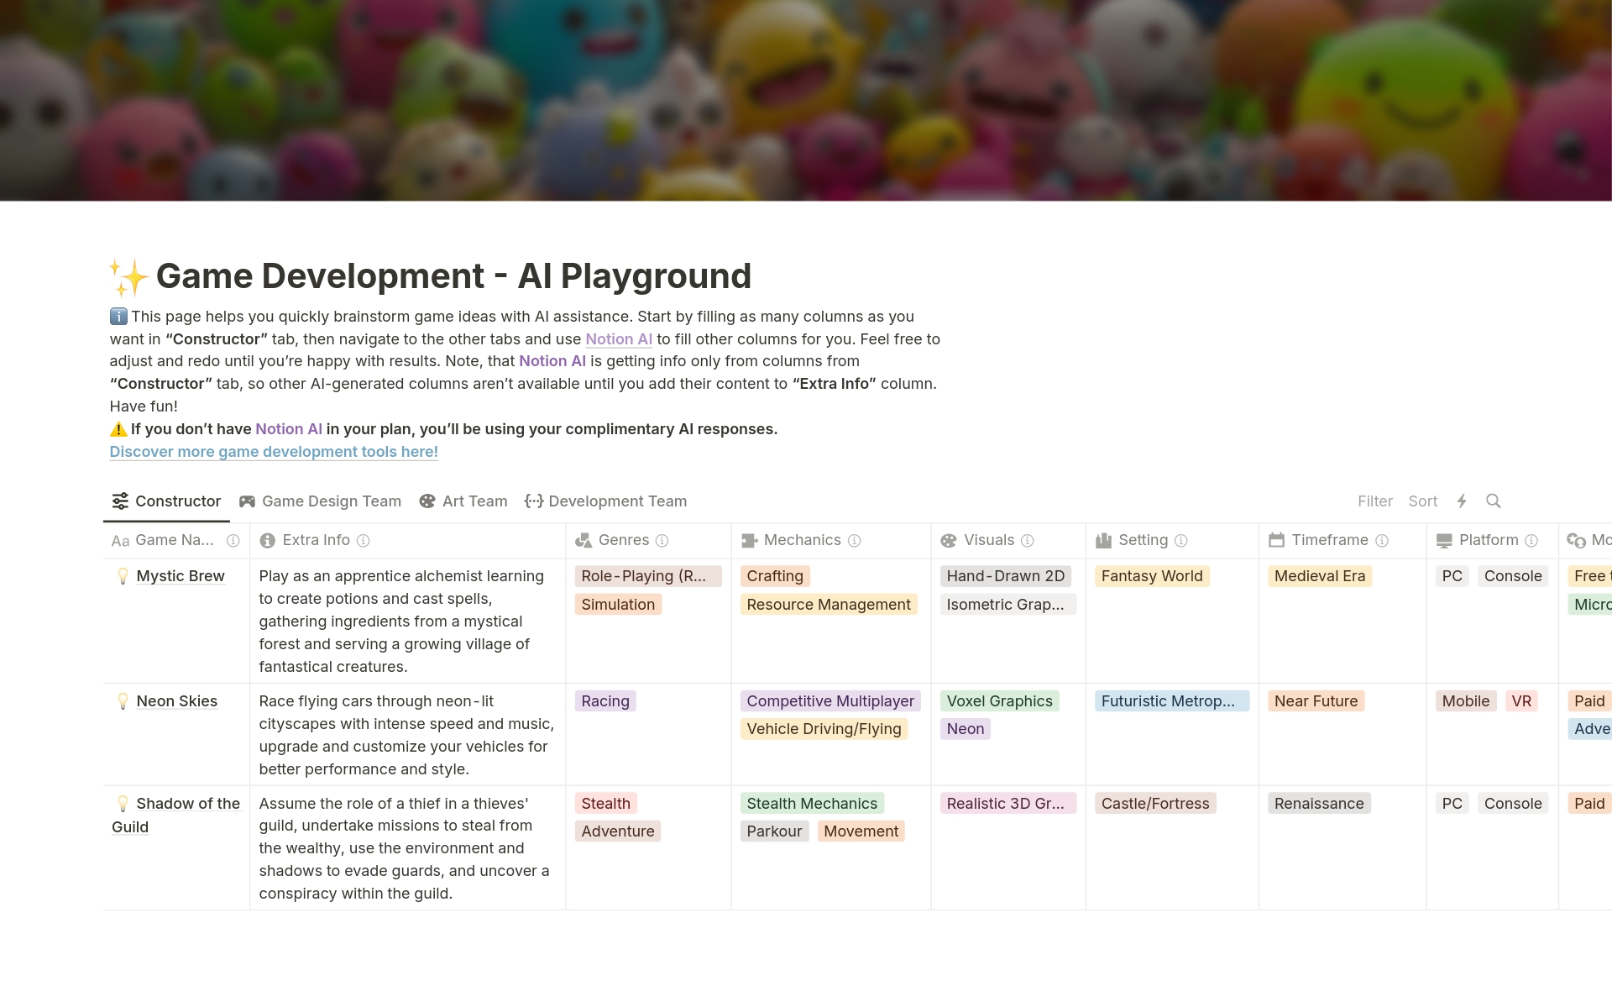Open search within the database
Viewport: 1612px width, 1007px height.
(x=1494, y=501)
